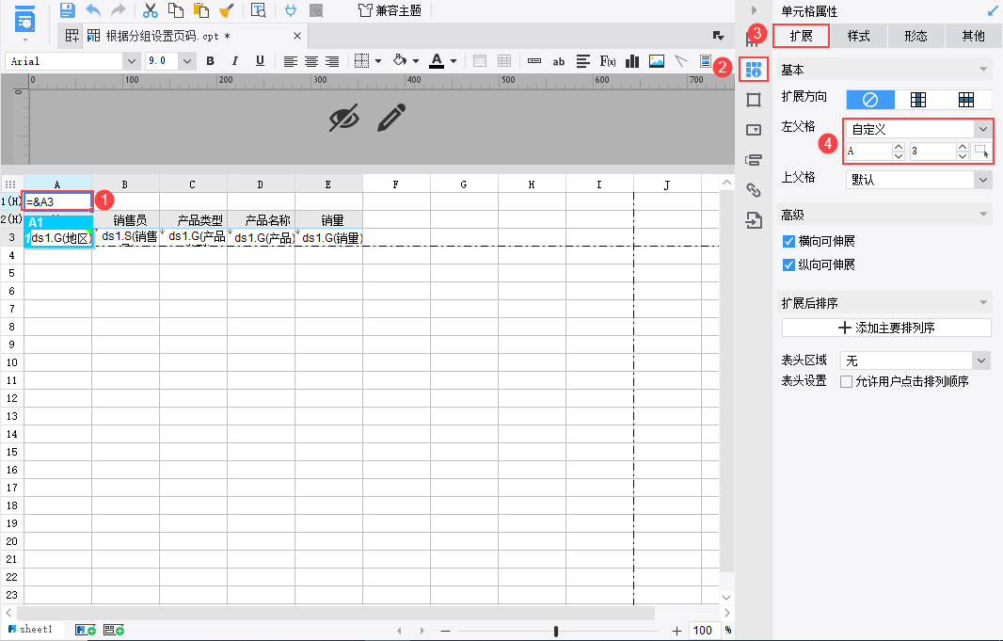Open the fill color dropdown arrow
This screenshot has width=1003, height=641.
[416, 61]
